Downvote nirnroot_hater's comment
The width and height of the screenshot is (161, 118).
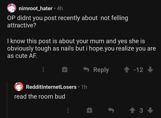150,70
